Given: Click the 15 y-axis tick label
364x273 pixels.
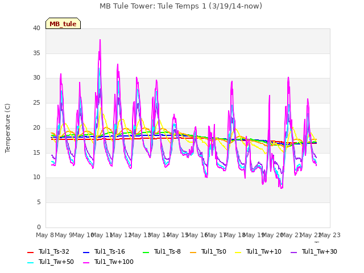Looking at the screenshot, I should (x=36, y=152).
